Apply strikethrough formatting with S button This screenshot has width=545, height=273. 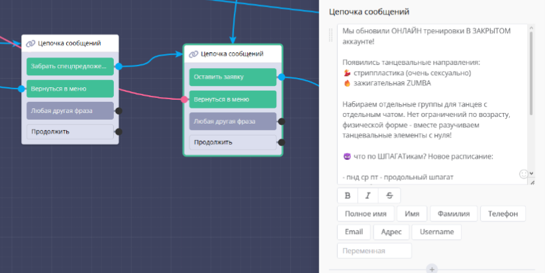(389, 196)
